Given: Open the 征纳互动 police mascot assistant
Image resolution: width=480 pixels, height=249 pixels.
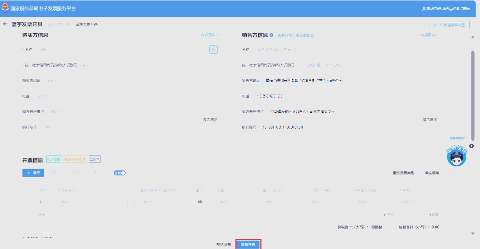Looking at the screenshot, I should click(456, 156).
